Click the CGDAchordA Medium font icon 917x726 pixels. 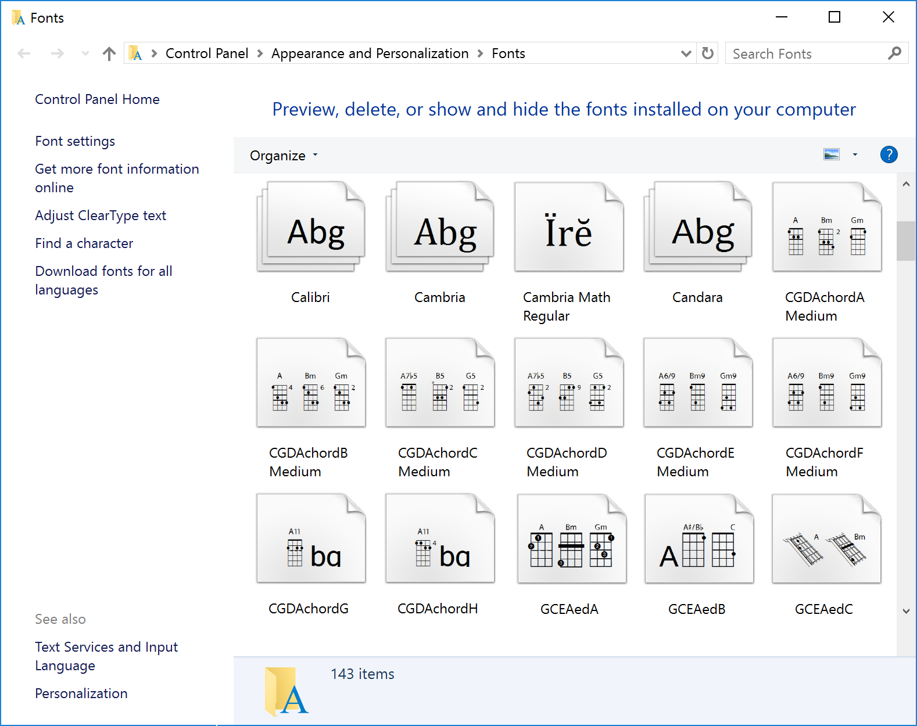(x=826, y=228)
